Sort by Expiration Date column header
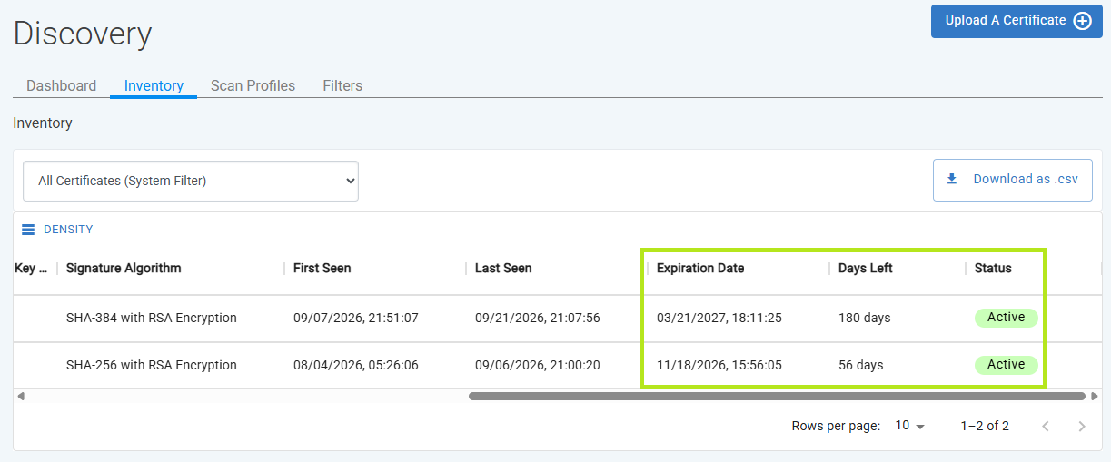This screenshot has width=1111, height=462. [x=700, y=269]
